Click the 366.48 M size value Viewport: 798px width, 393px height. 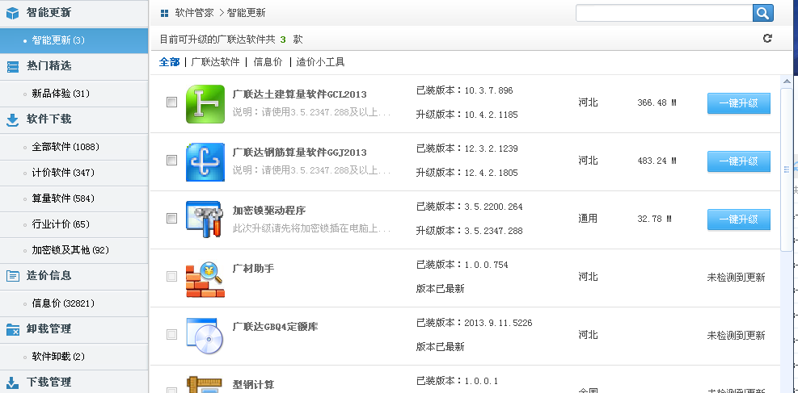coord(657,103)
